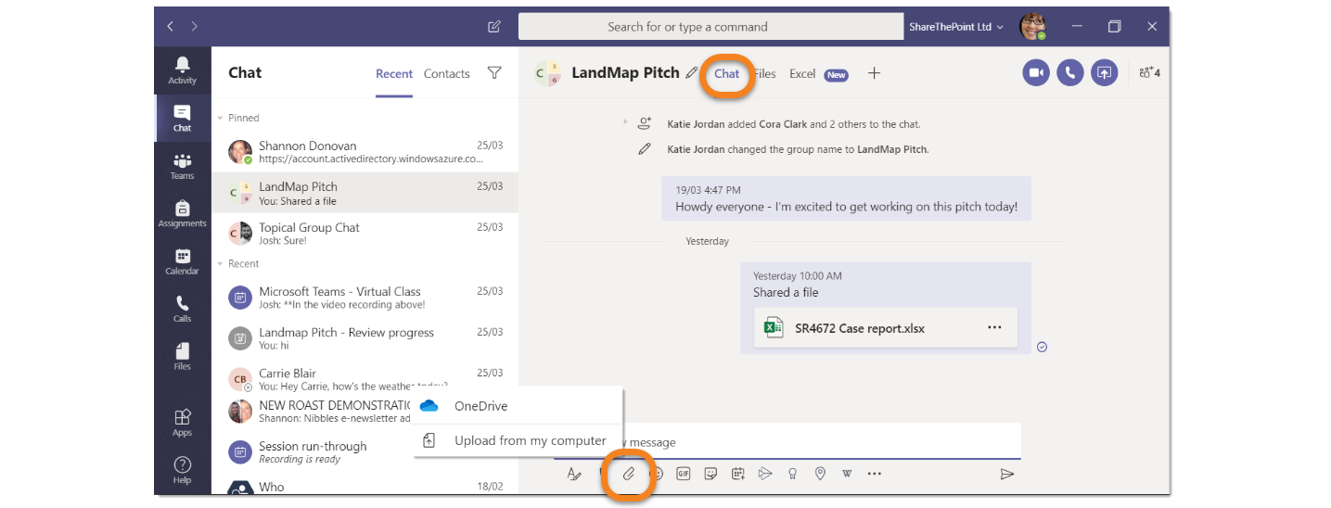The width and height of the screenshot is (1331, 508).
Task: Go back with the left arrow
Action: pyautogui.click(x=171, y=27)
